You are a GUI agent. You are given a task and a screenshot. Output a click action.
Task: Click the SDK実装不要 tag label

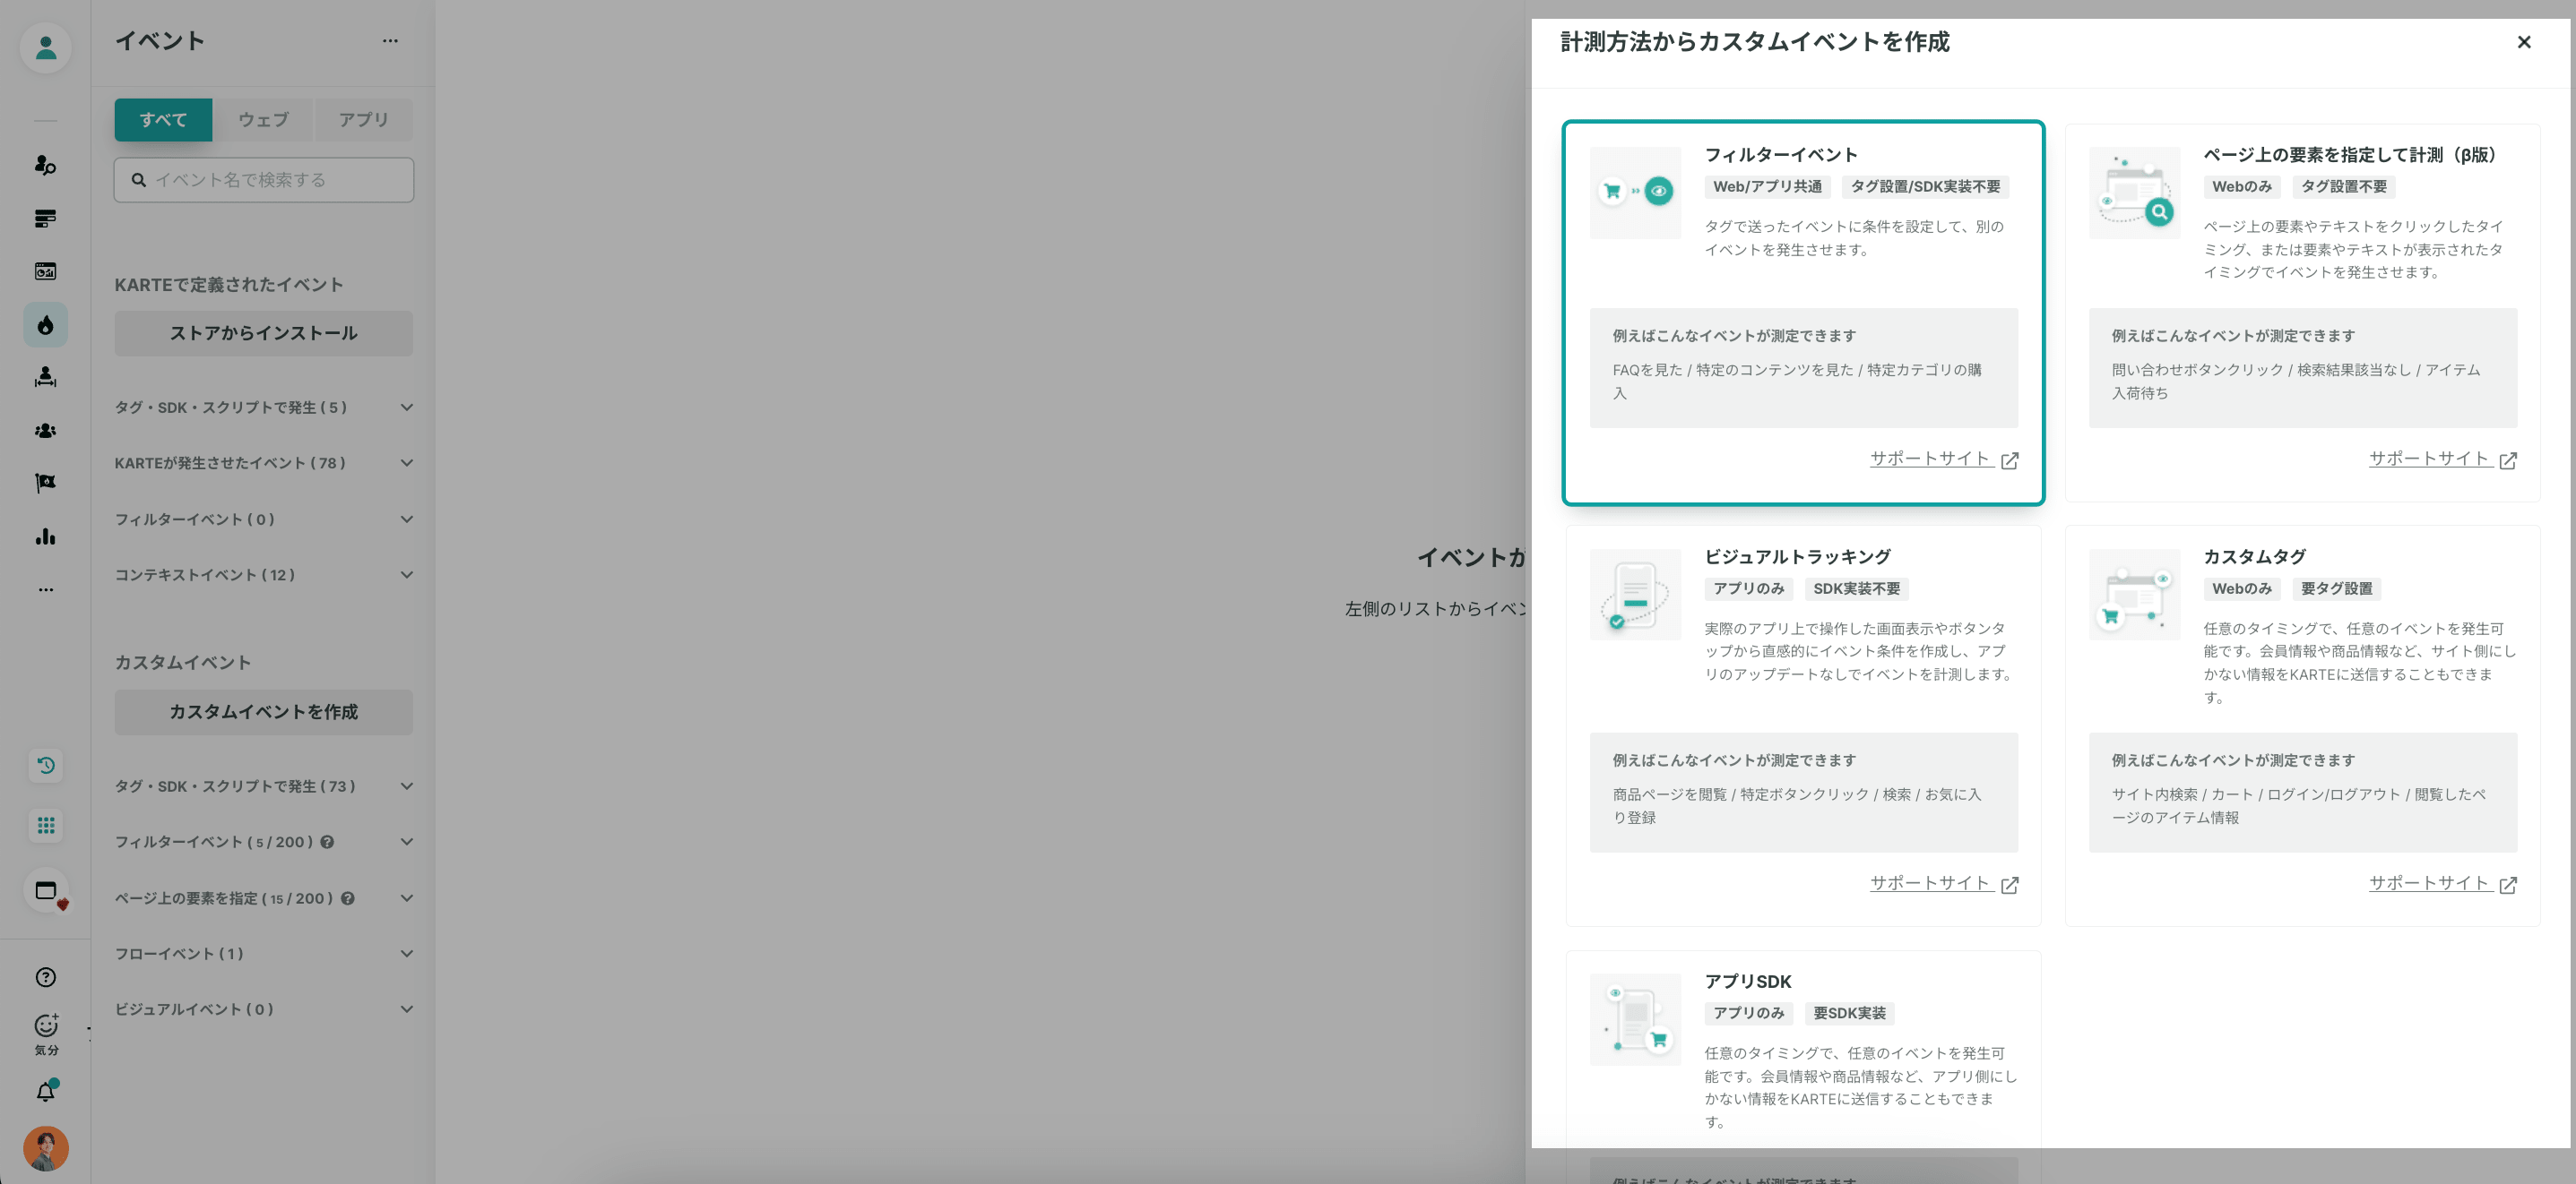tap(1857, 588)
